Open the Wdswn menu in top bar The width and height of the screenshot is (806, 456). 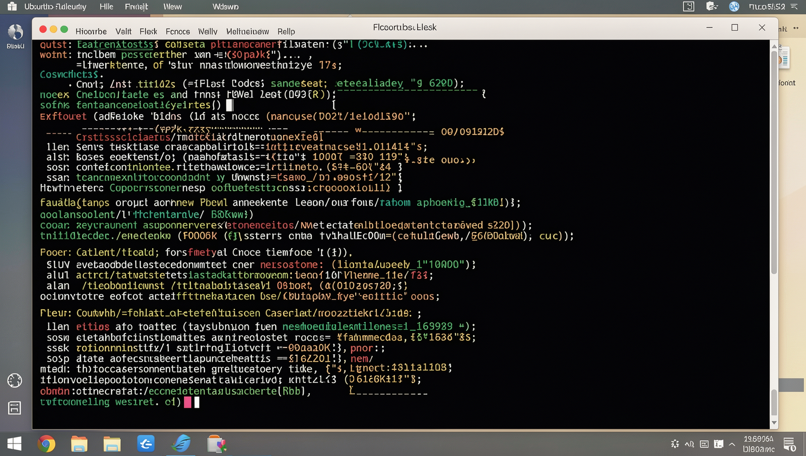click(226, 7)
